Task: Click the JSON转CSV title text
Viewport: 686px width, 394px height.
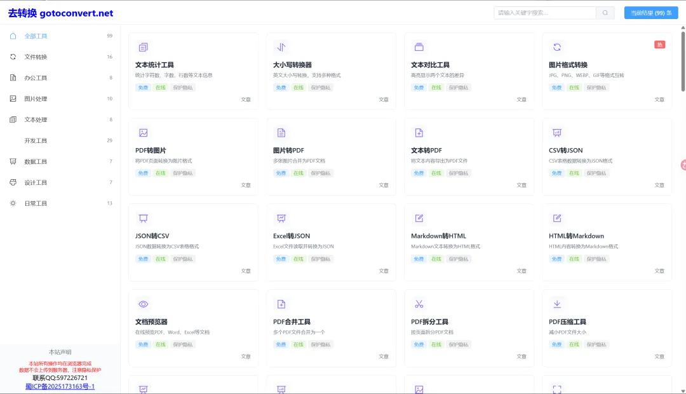Action: [152, 236]
